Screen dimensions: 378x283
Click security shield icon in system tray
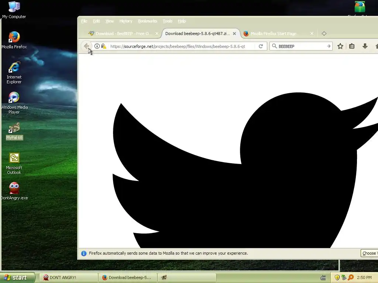(337, 277)
